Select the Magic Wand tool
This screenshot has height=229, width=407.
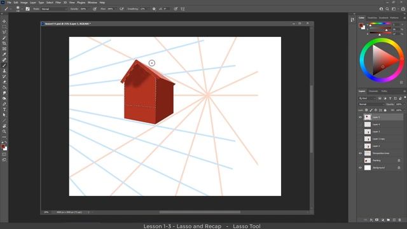pyautogui.click(x=4, y=38)
